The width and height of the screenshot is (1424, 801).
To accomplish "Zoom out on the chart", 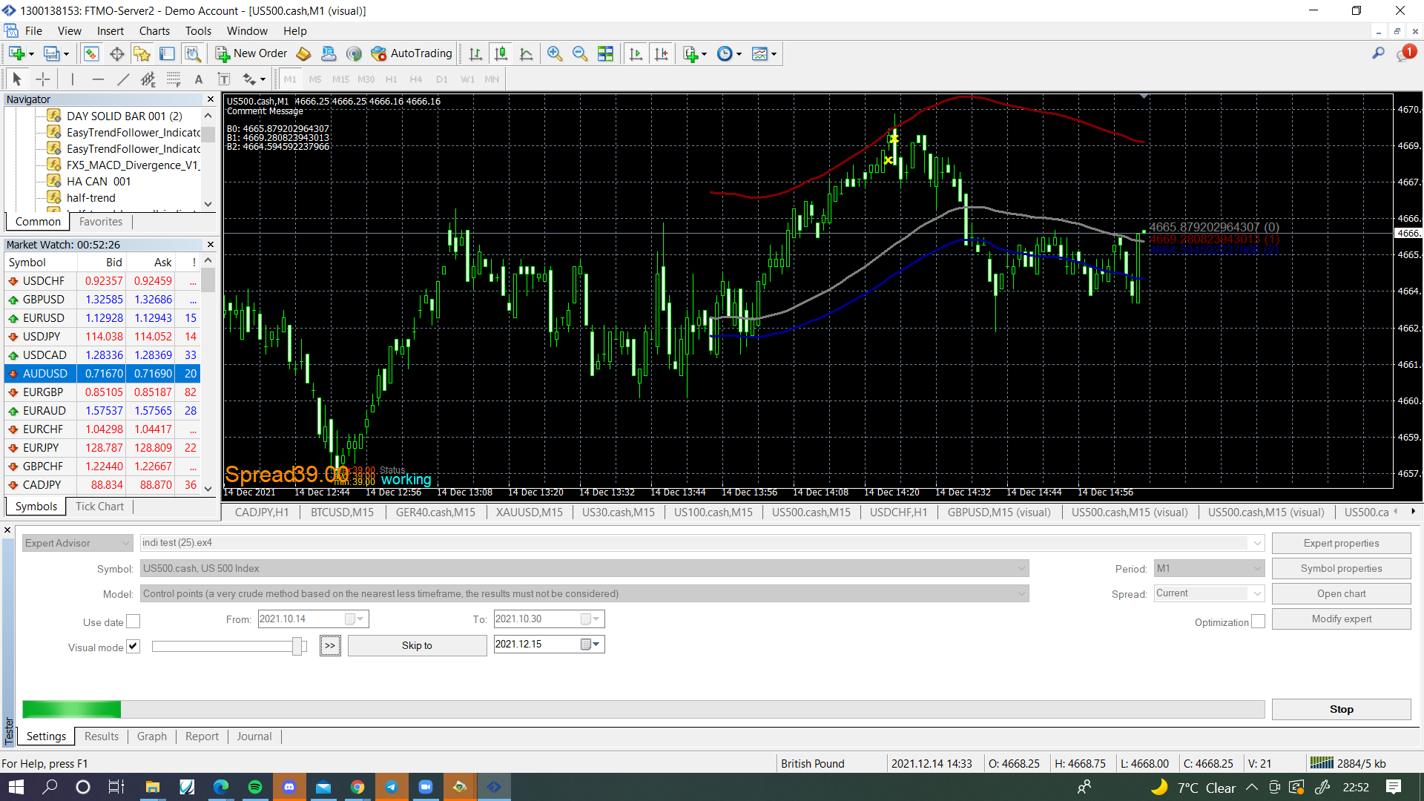I will (579, 53).
